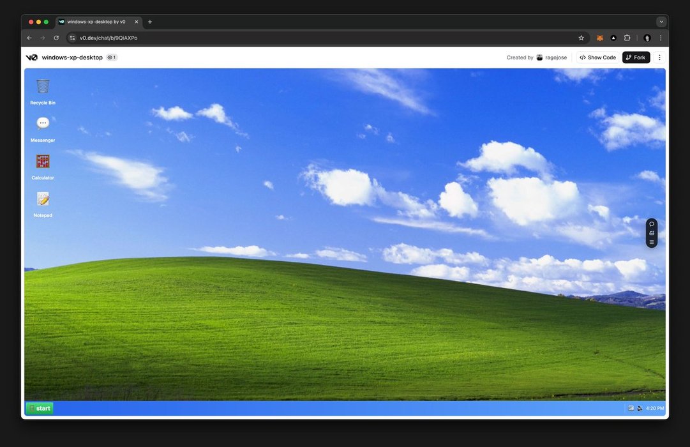The width and height of the screenshot is (690, 447).
Task: Launch the Messenger desktop icon
Action: point(43,129)
